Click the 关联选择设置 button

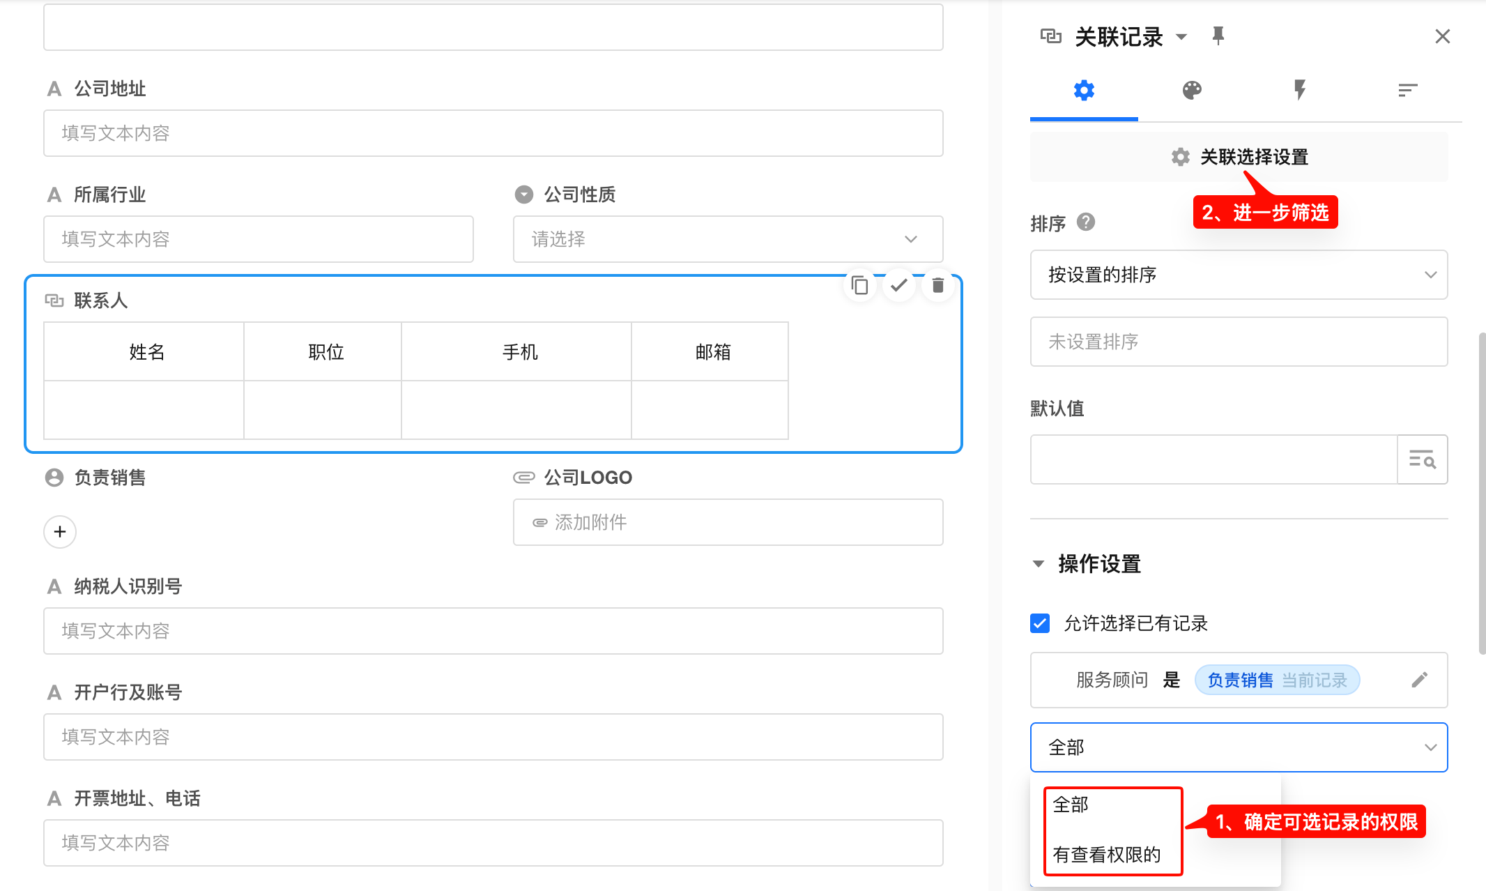point(1239,157)
